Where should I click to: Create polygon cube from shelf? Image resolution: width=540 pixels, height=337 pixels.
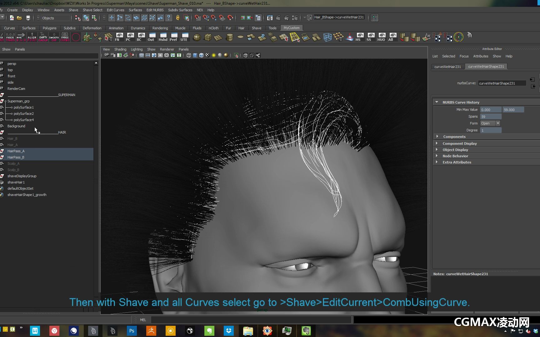208,37
